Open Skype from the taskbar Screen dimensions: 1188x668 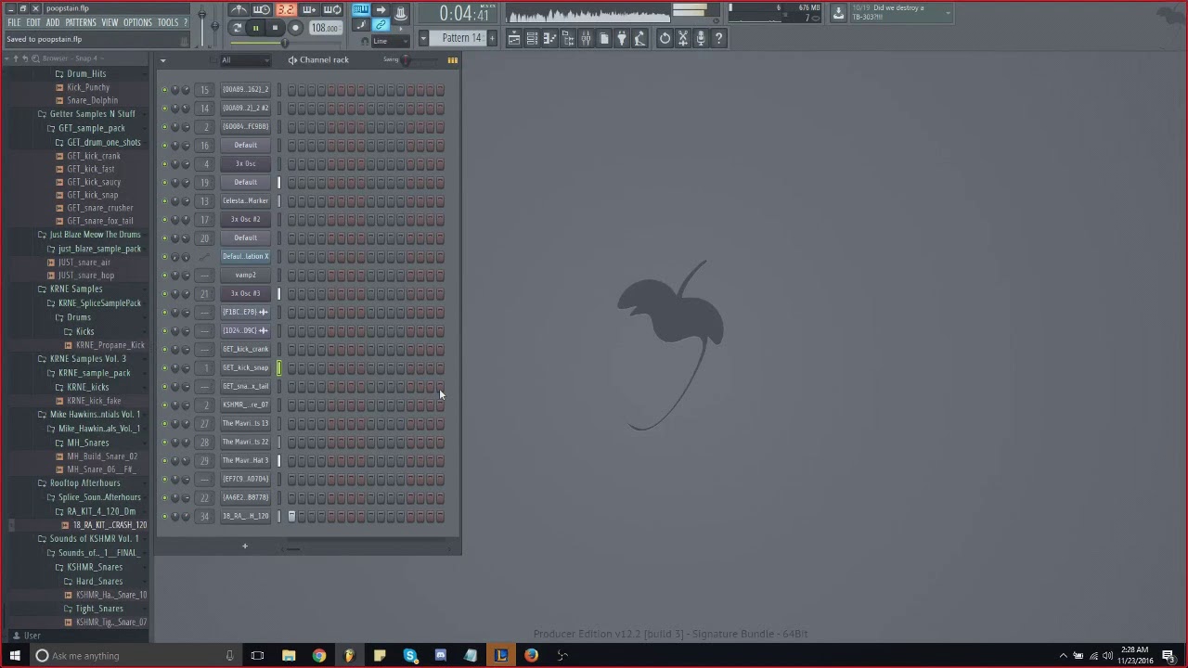pos(410,656)
